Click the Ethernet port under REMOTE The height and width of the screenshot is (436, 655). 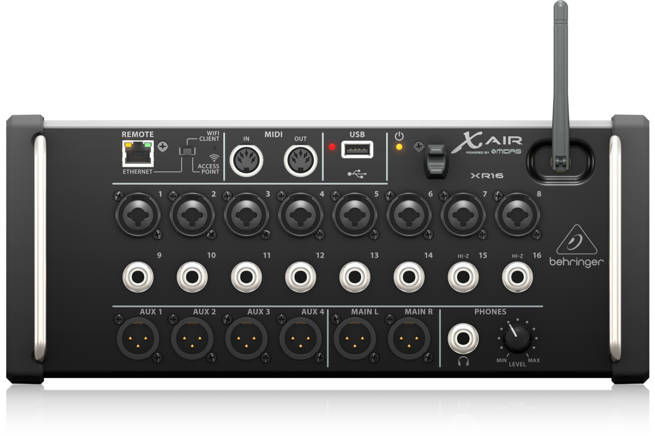point(138,153)
